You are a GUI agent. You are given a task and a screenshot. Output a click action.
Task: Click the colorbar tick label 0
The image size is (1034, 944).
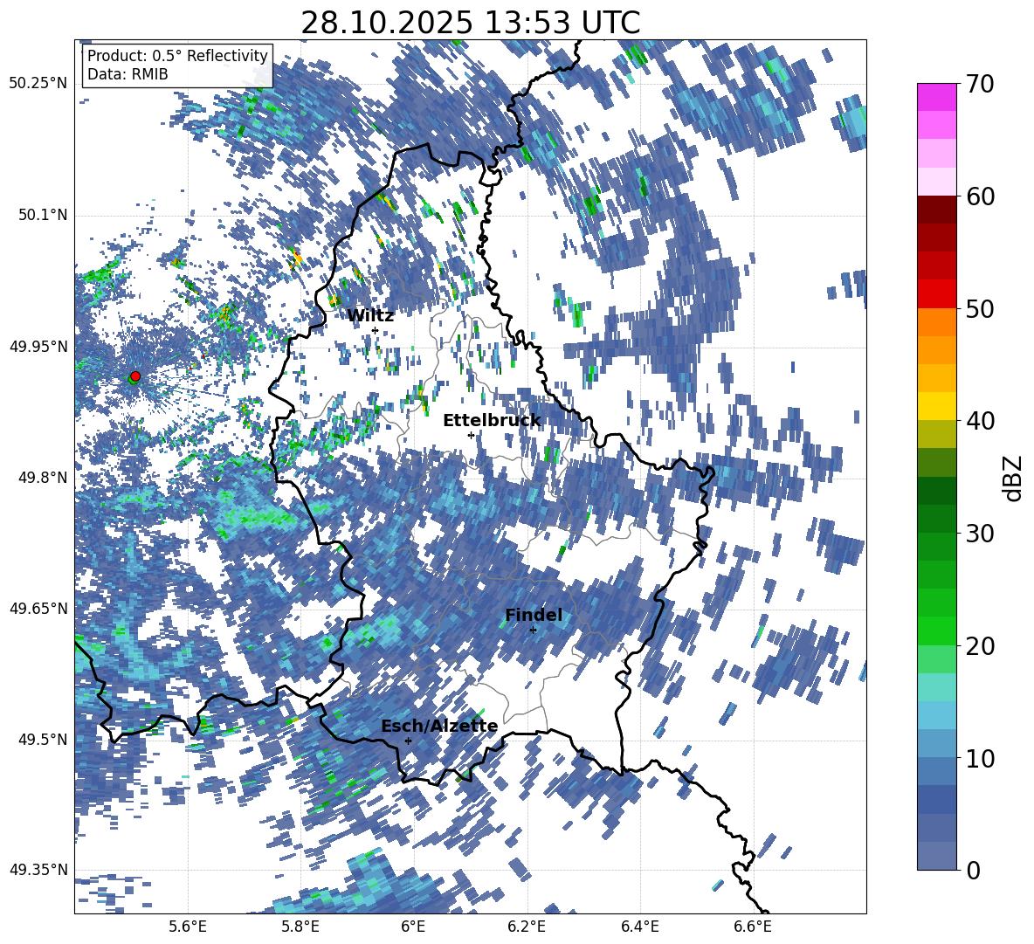click(973, 870)
